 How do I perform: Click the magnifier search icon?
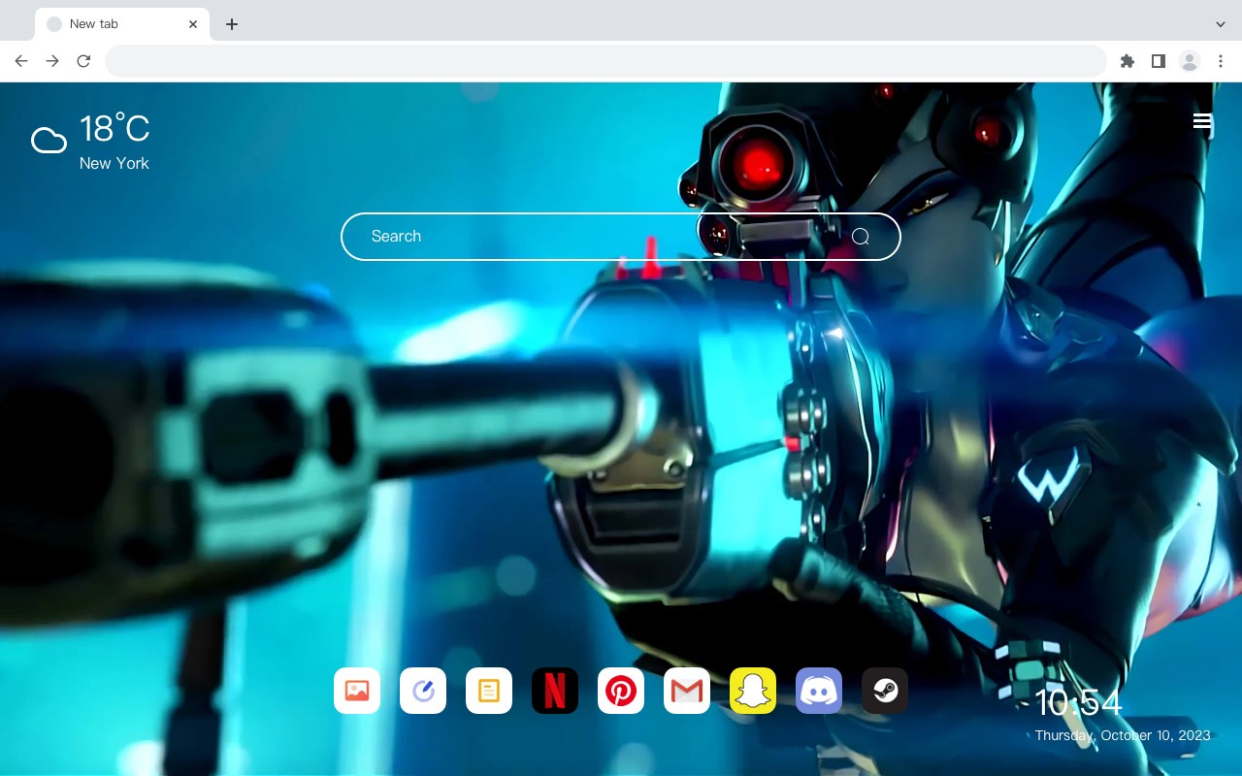[861, 237]
